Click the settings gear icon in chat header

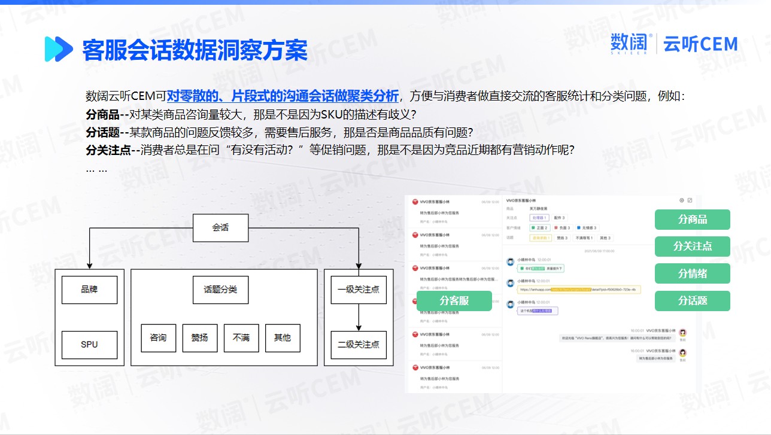coord(682,200)
